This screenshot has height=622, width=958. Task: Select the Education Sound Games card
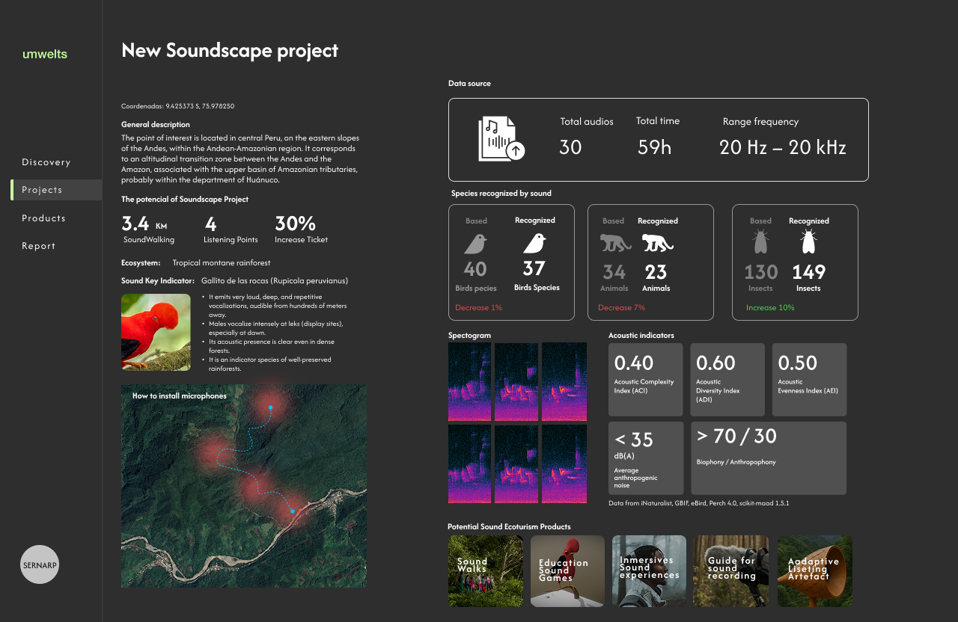tap(567, 570)
